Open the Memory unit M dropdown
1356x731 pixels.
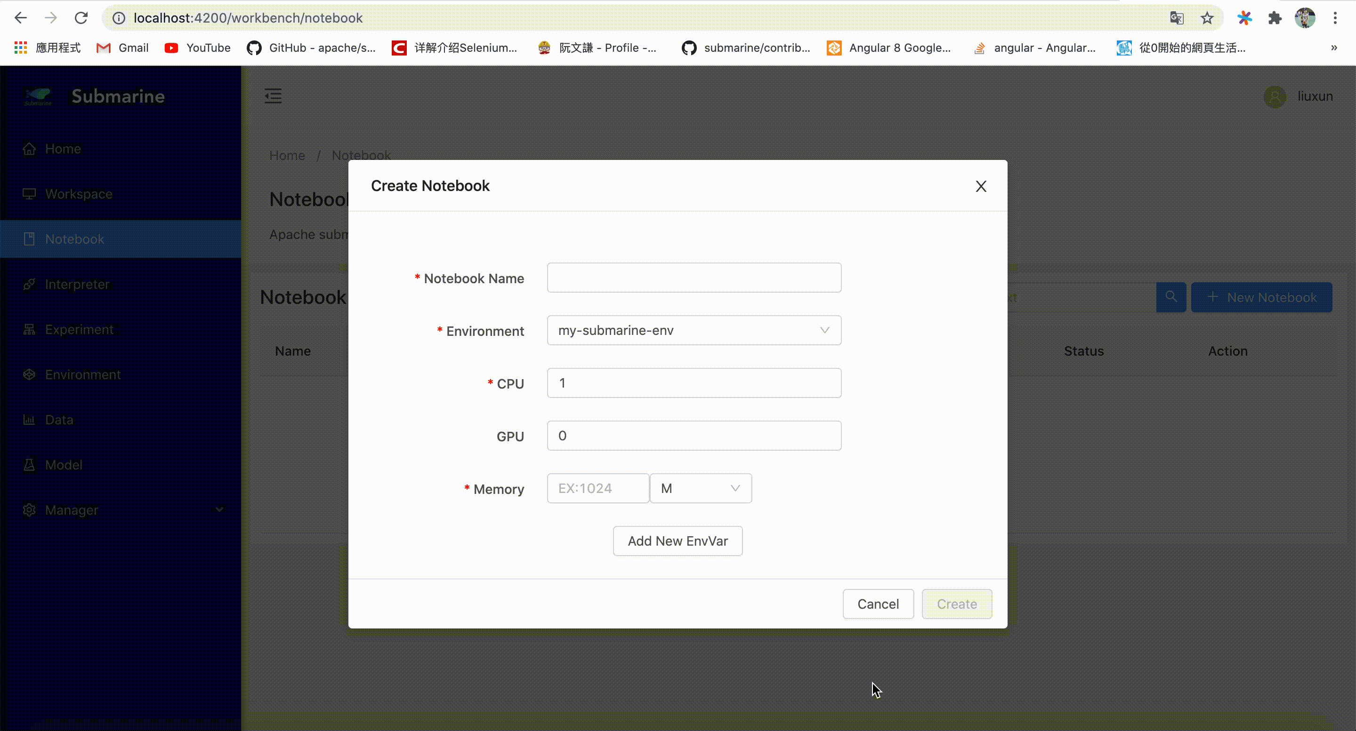point(700,488)
